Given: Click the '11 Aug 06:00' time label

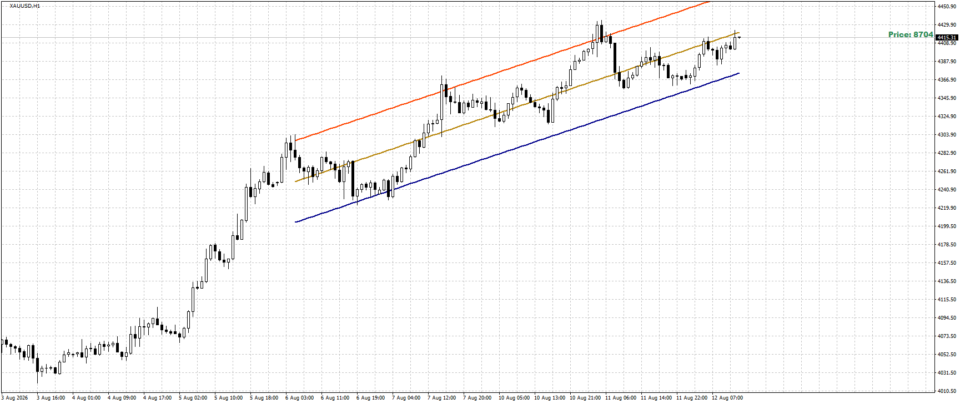Looking at the screenshot, I should pyautogui.click(x=621, y=398).
